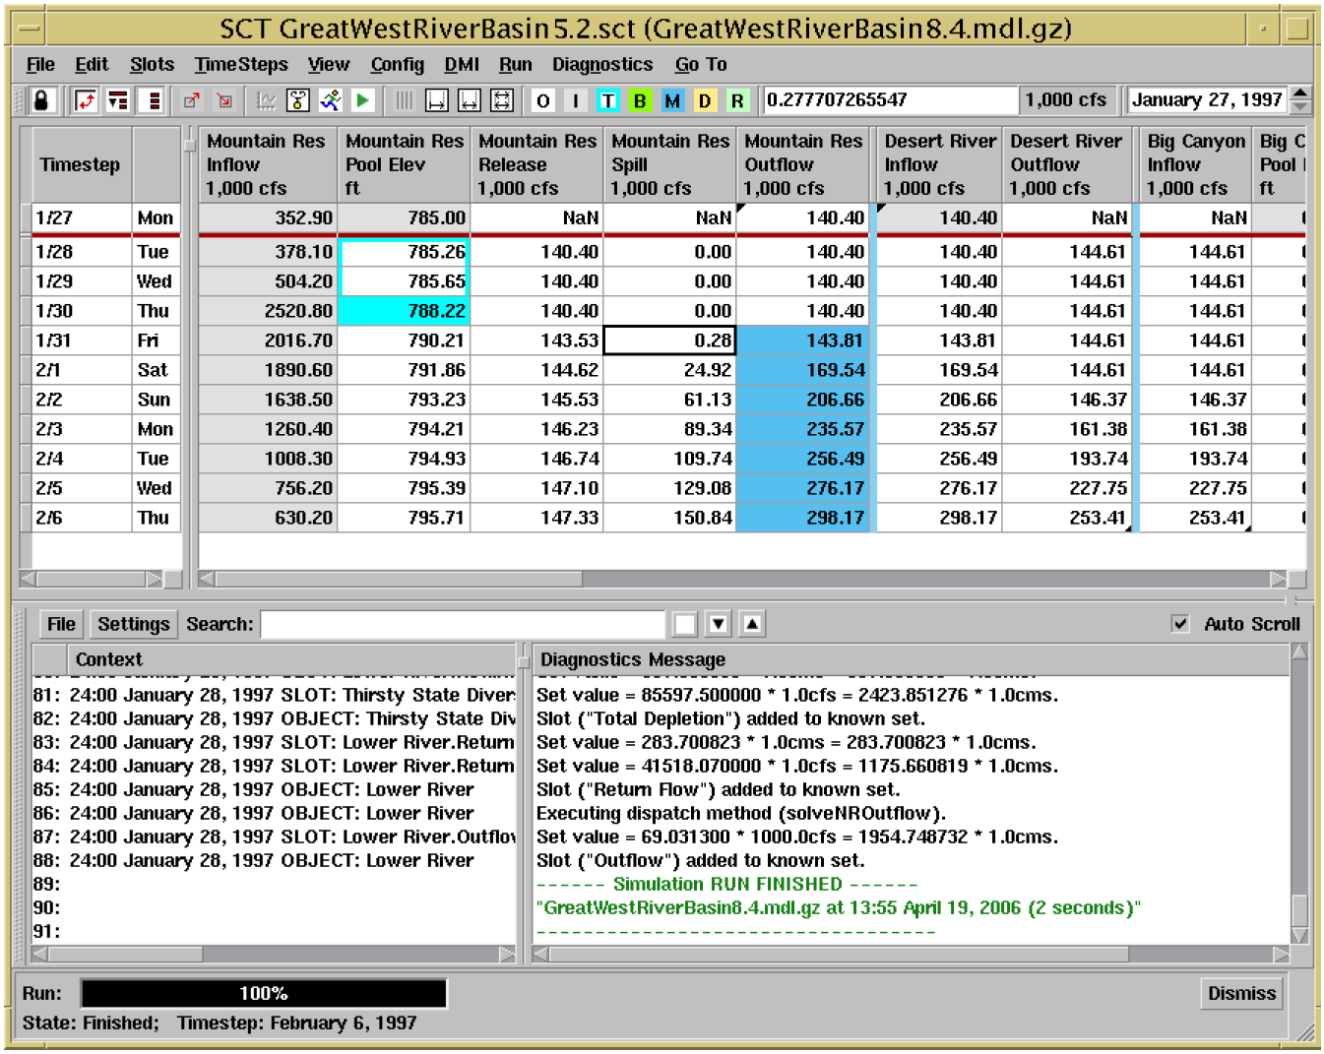Click the search-up arrow in diagnostics
1324x1054 pixels.
(752, 624)
